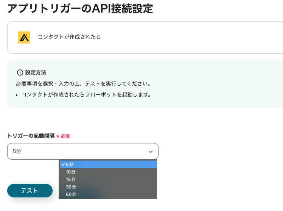This screenshot has width=283, height=211.
Task: Click the bullet dot in the instructions
Action: 18,95
